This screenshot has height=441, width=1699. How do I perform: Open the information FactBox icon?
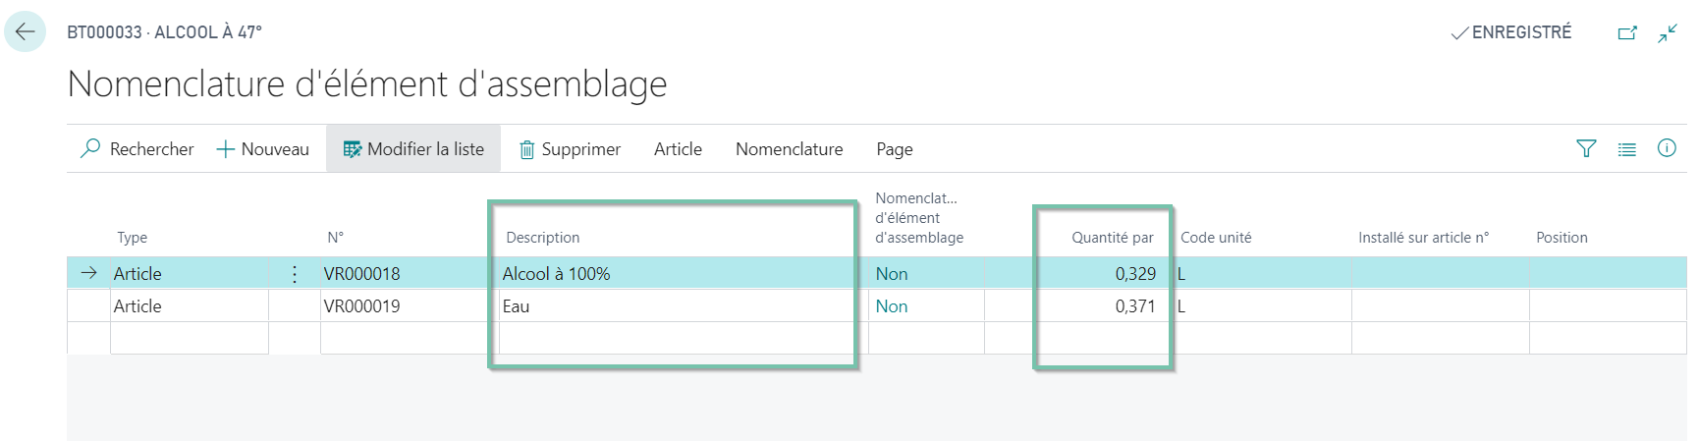[1667, 148]
